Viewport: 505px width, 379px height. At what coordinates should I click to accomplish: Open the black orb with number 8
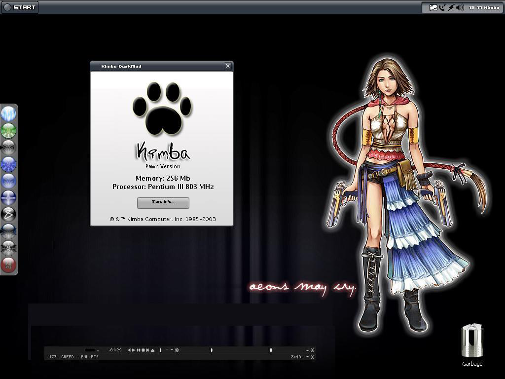click(9, 214)
